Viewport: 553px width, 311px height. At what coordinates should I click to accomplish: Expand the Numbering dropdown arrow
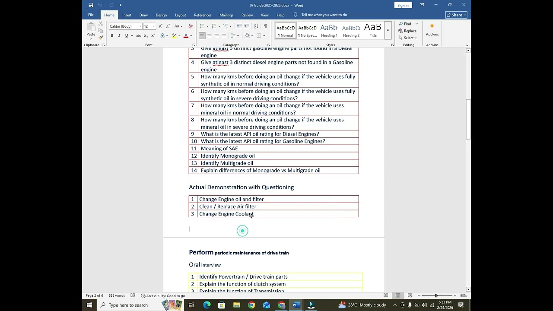coord(219,26)
